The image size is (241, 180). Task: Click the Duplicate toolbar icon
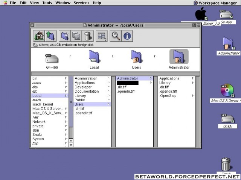pos(76,36)
